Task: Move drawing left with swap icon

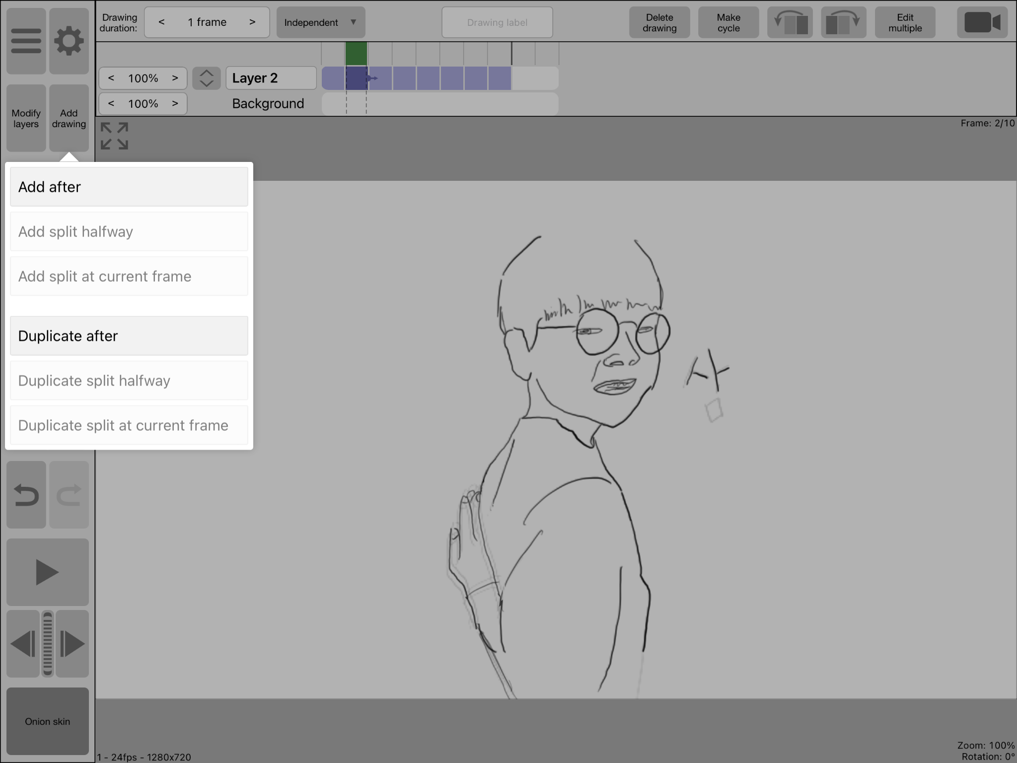Action: click(x=790, y=23)
